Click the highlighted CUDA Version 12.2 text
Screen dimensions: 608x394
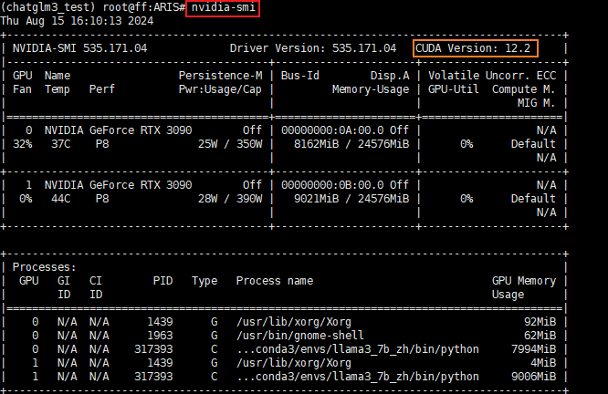pos(475,47)
